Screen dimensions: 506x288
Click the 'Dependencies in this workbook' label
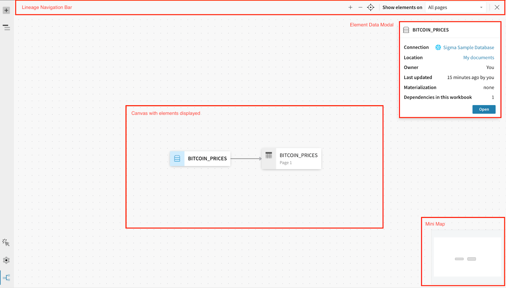tap(438, 97)
